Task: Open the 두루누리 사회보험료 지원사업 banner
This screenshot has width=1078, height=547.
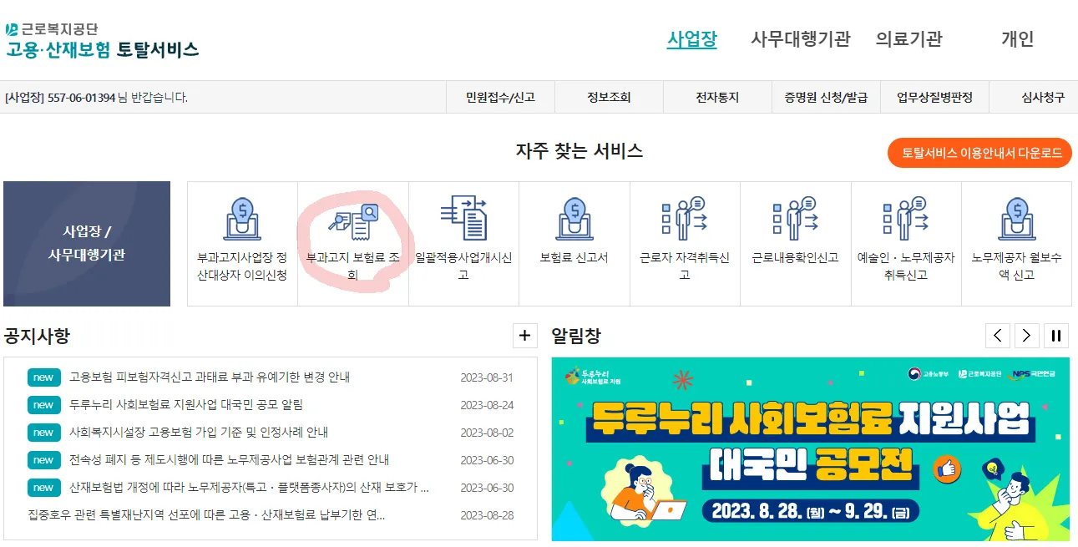Action: [810, 449]
